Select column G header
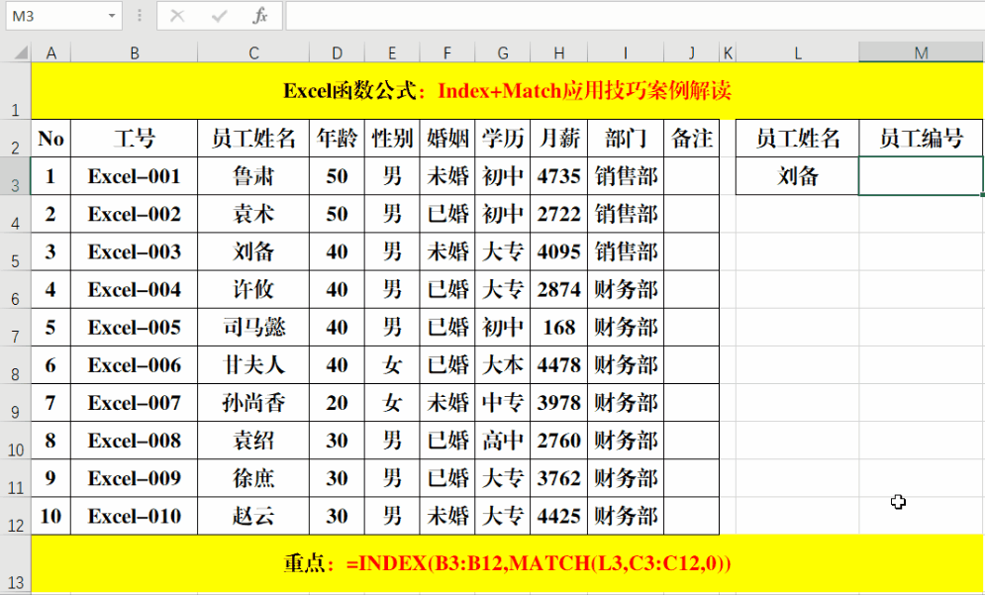985x595 pixels. (x=503, y=52)
